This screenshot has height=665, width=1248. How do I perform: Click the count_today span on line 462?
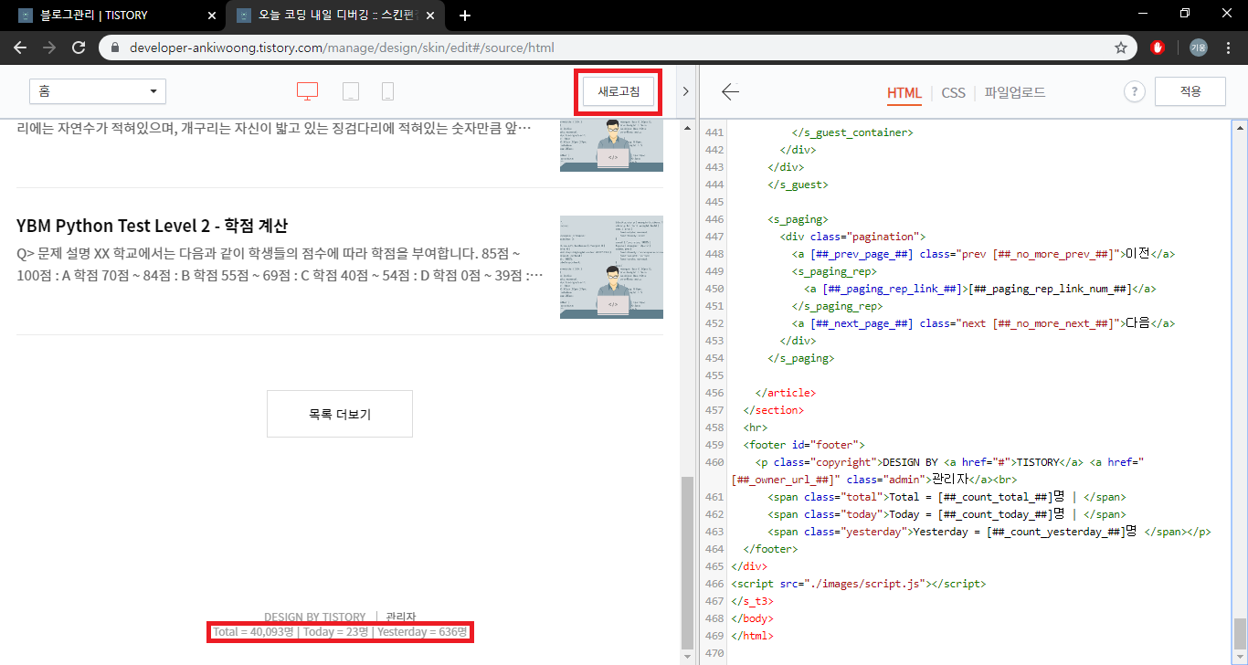coord(947,514)
